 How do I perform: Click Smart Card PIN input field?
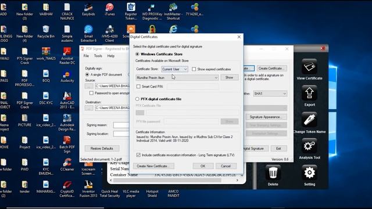(x=193, y=87)
